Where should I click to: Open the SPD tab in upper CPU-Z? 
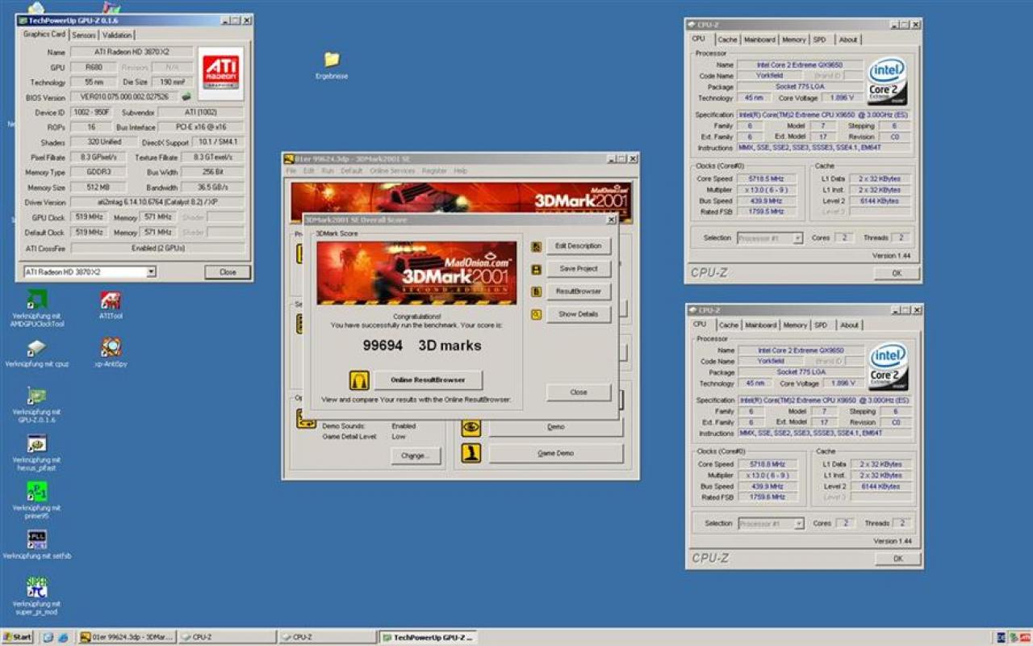click(819, 40)
